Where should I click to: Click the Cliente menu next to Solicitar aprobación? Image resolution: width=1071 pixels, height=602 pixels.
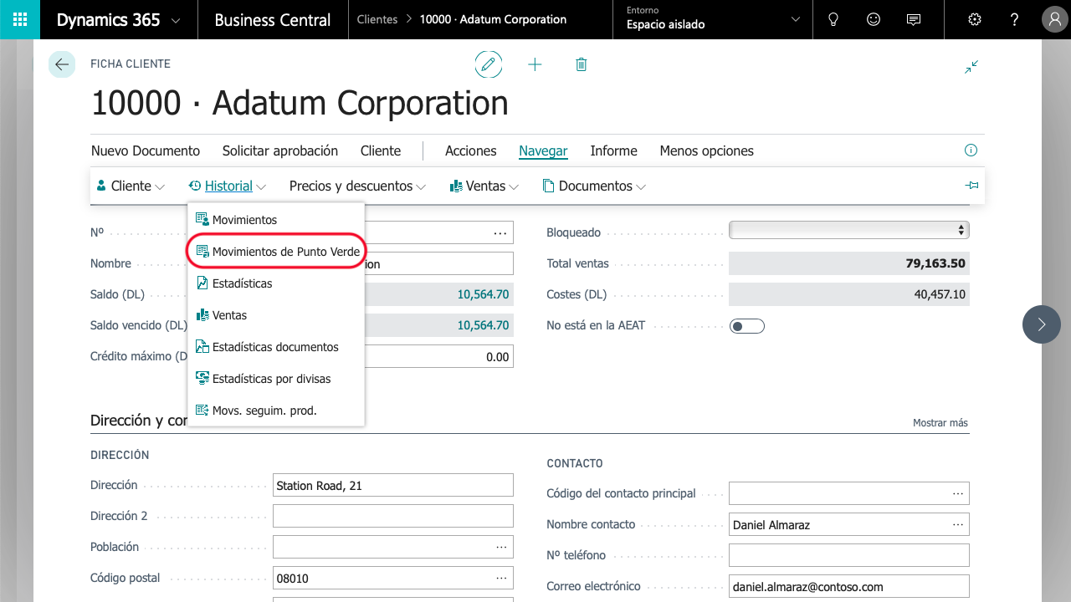(x=381, y=150)
